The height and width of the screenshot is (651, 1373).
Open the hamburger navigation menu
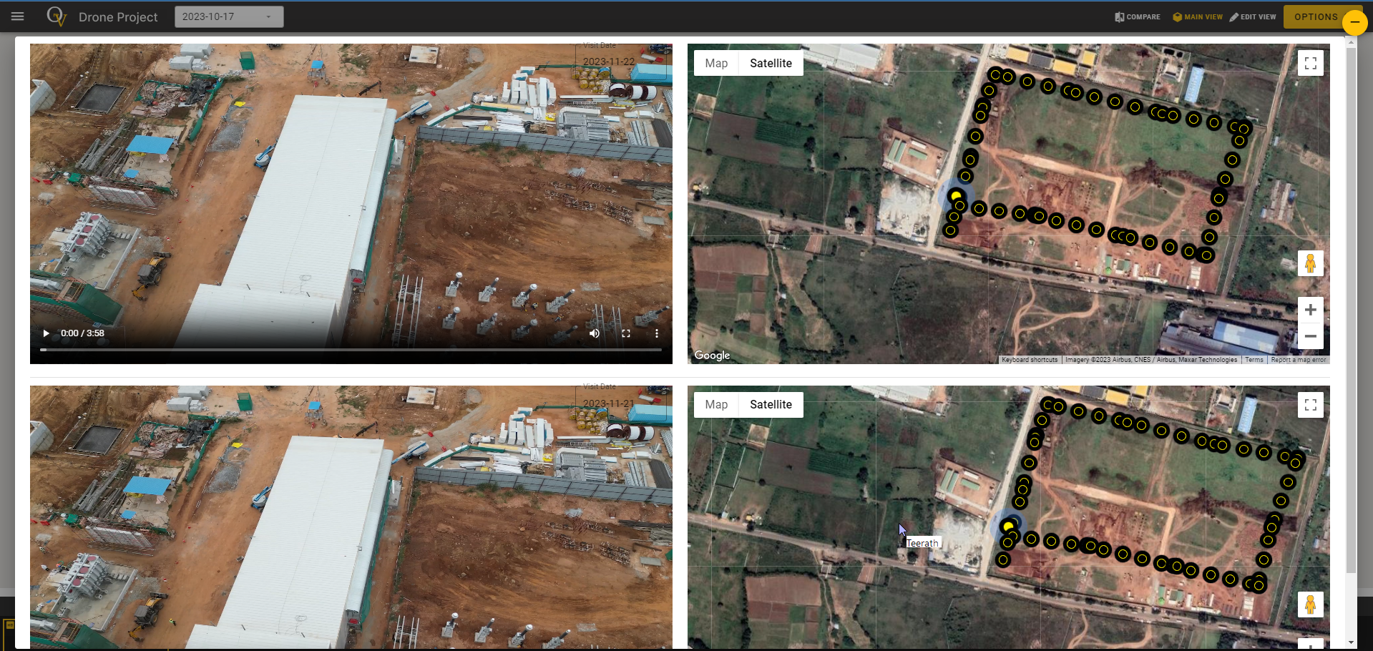(x=18, y=16)
